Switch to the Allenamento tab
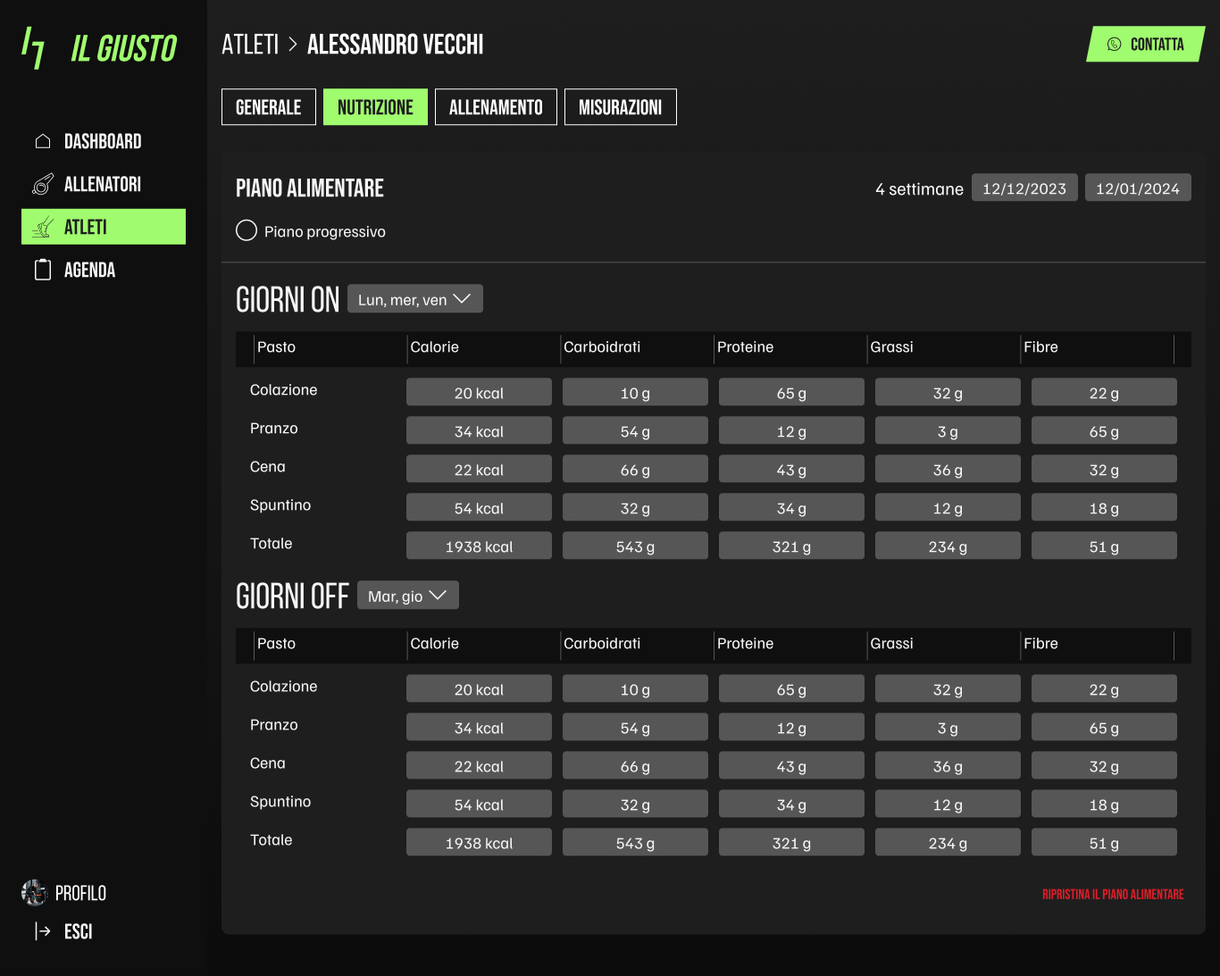The height and width of the screenshot is (976, 1220). (496, 107)
